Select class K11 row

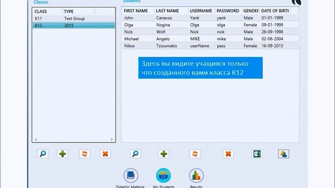click(74, 19)
